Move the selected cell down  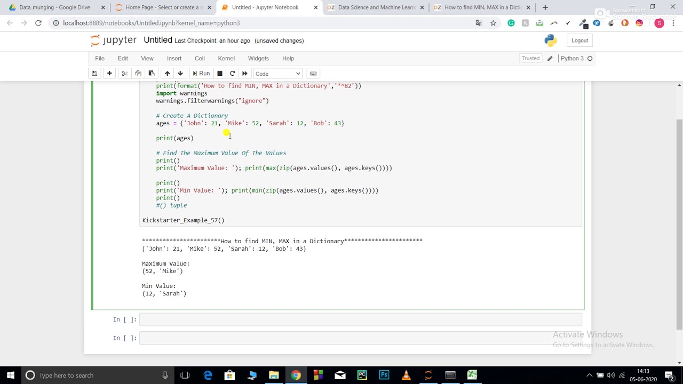180,74
